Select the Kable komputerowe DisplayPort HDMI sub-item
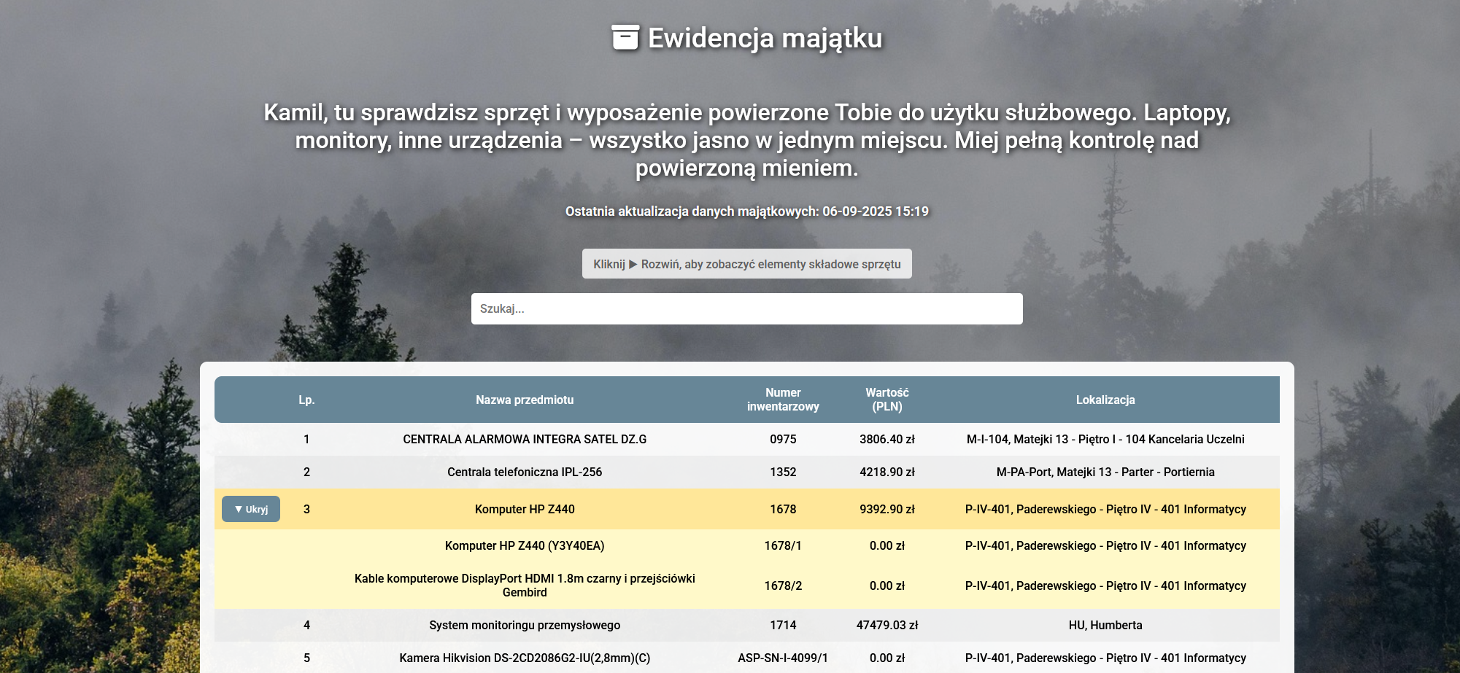This screenshot has height=673, width=1460. pyautogui.click(x=524, y=586)
